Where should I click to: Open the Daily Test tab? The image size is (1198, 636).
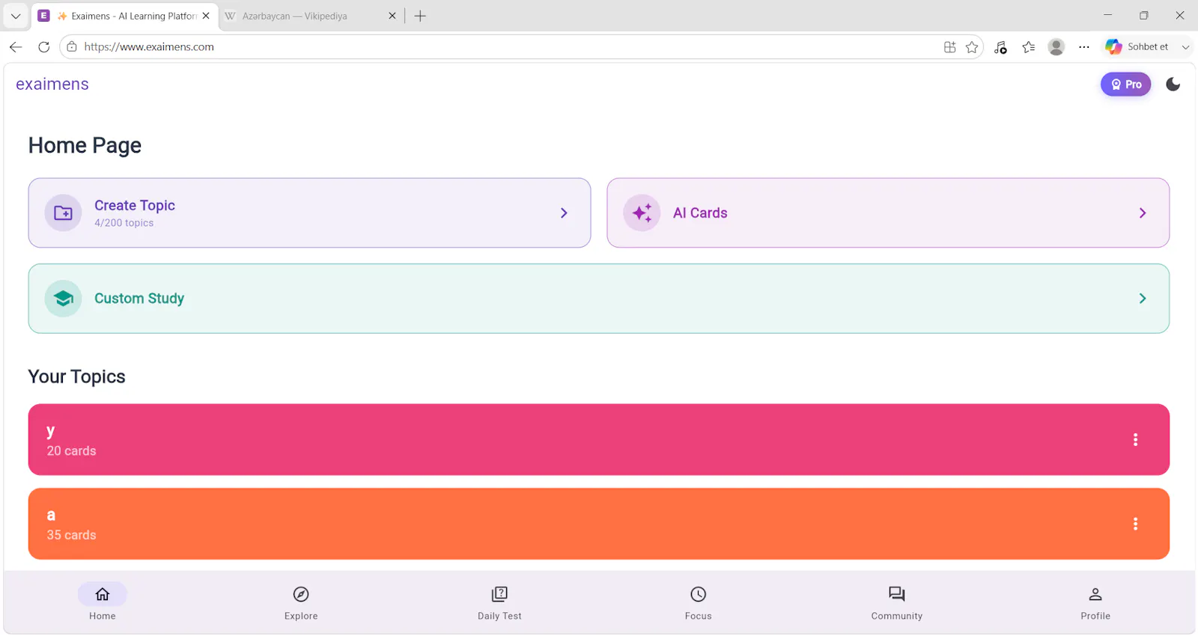pyautogui.click(x=499, y=602)
